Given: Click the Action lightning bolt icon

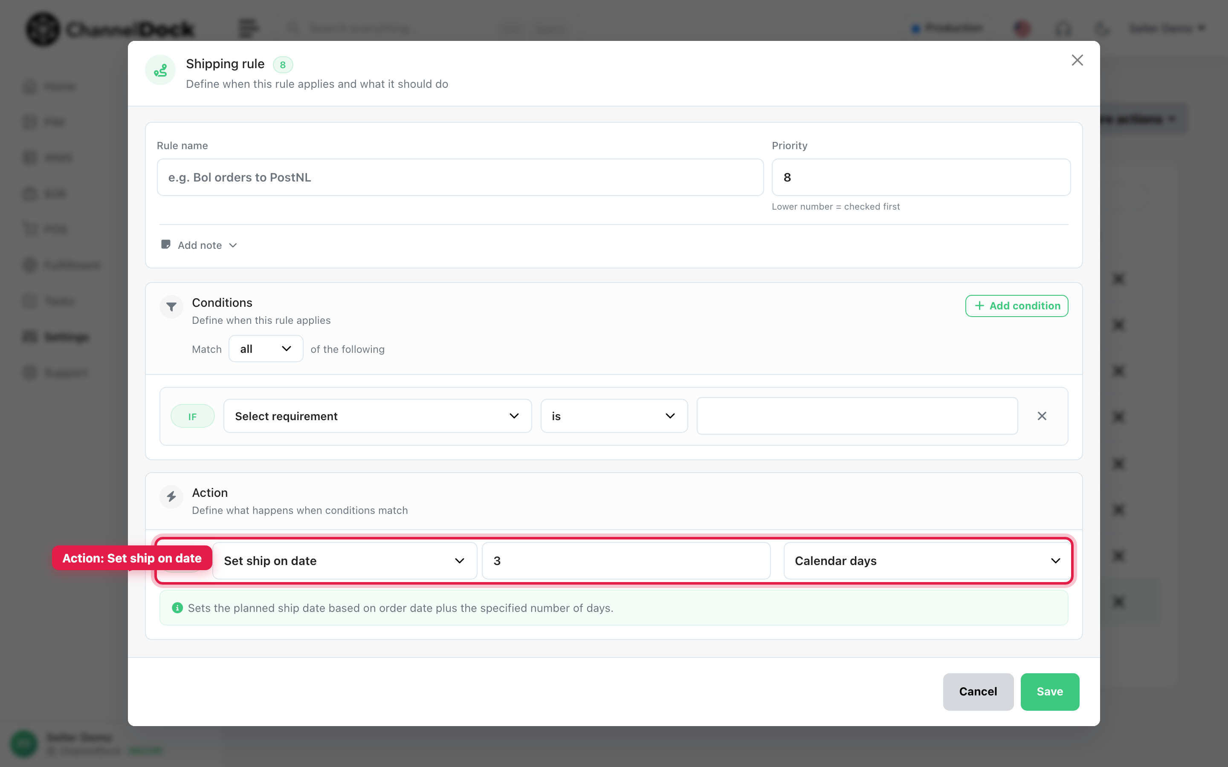Looking at the screenshot, I should tap(171, 496).
